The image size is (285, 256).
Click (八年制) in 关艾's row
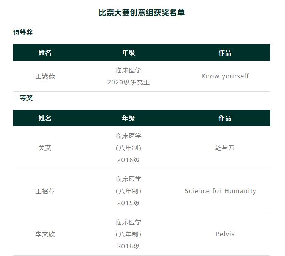click(x=128, y=148)
